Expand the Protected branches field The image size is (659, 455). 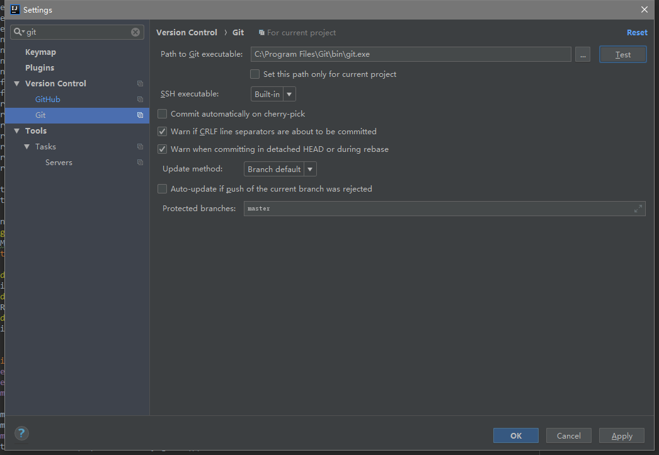pos(638,209)
